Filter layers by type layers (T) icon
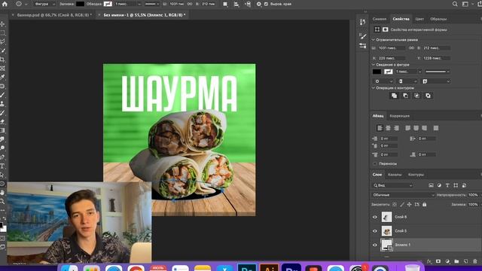This screenshot has height=271, width=482. pyautogui.click(x=447, y=185)
